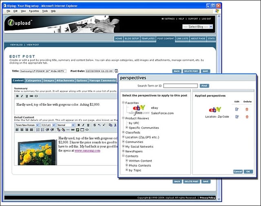261x206 pixels.
Task: Apply superscript in Detail Content toolbar
Action: coord(104,125)
